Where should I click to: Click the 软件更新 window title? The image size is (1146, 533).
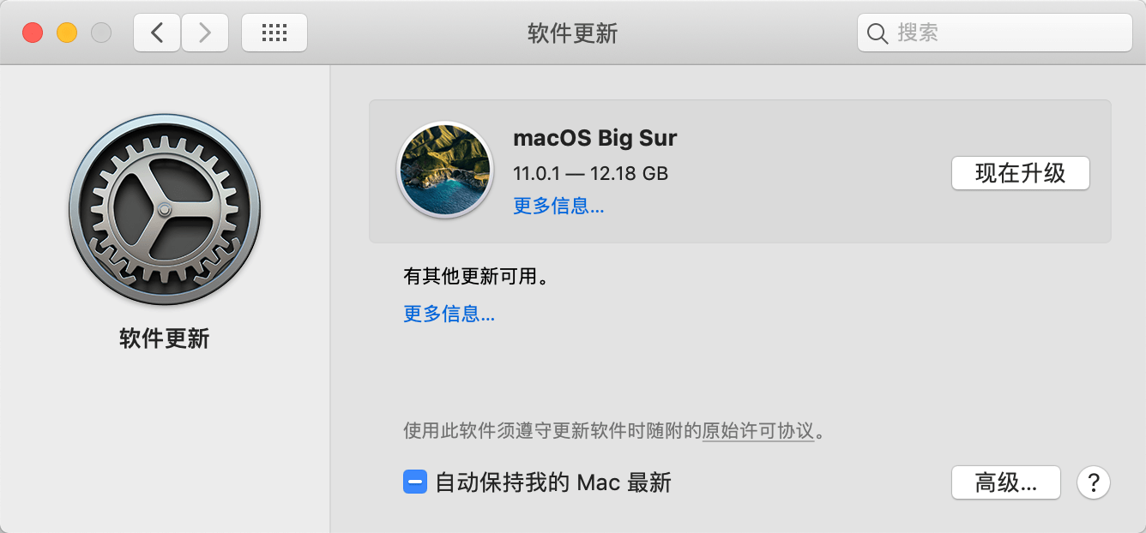572,33
